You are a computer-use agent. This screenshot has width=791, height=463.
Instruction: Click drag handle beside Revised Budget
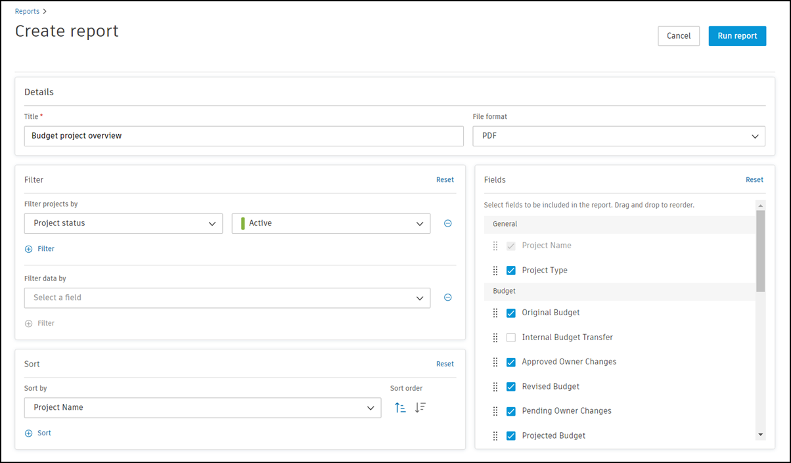click(495, 387)
